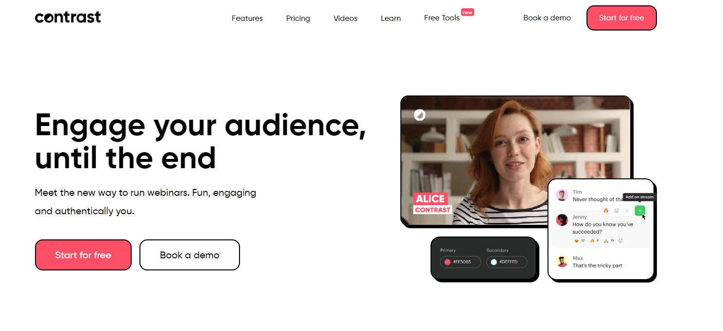The image size is (723, 331).
Task: Click the round logo badge on video
Action: 420,115
